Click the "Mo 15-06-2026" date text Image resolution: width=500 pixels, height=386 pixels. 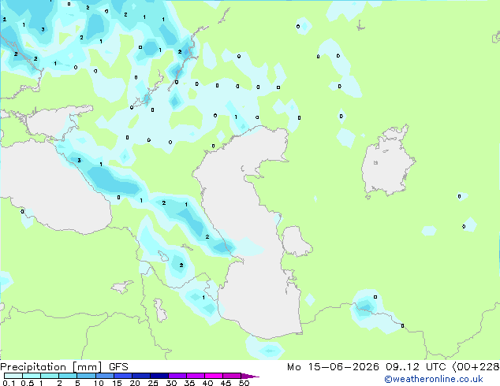333,367
